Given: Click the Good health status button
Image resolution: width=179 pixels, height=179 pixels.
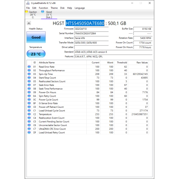Looking at the screenshot, I should coord(36,37).
